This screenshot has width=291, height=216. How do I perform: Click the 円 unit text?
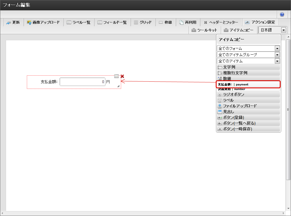(x=108, y=82)
